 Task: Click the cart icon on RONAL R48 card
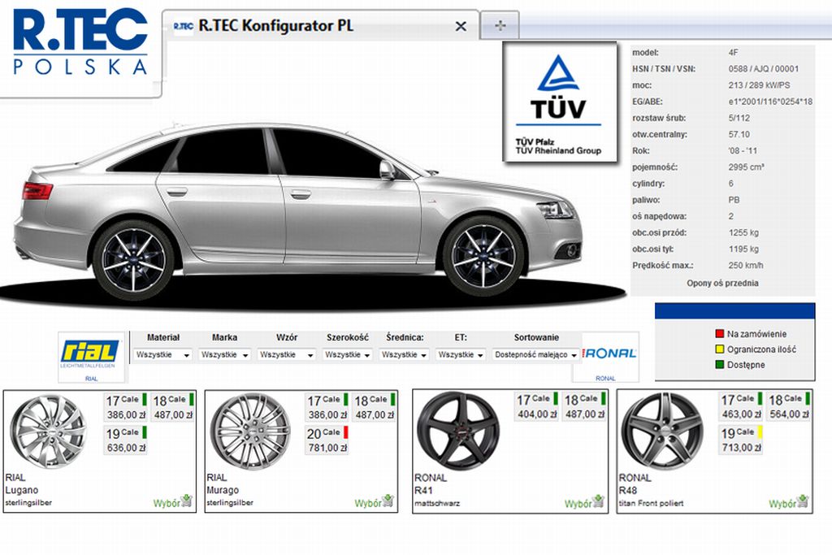[802, 501]
